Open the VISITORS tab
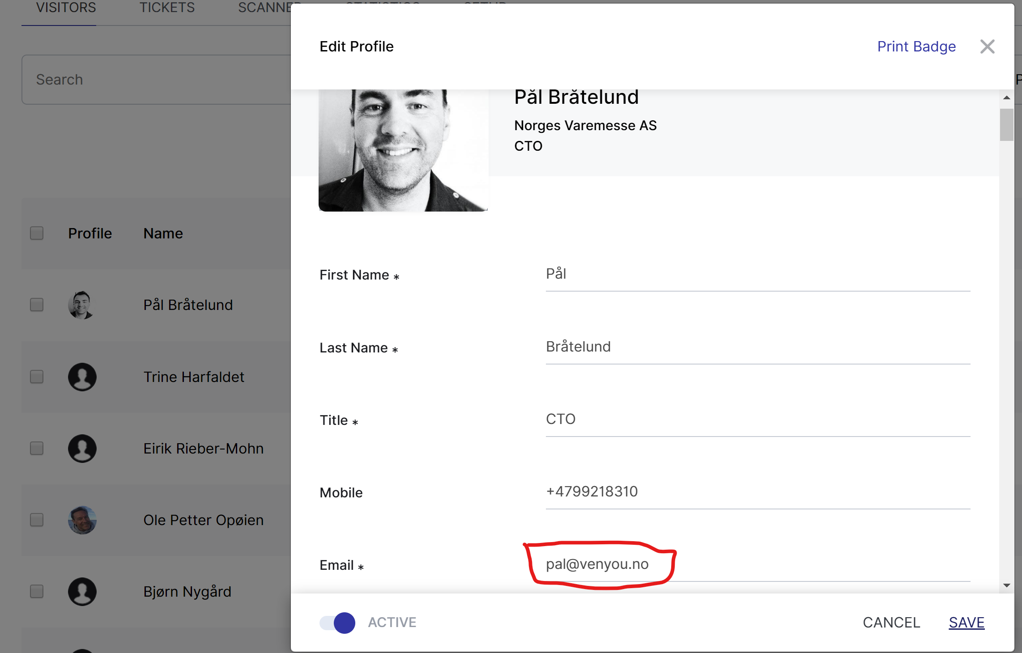1022x653 pixels. point(66,8)
